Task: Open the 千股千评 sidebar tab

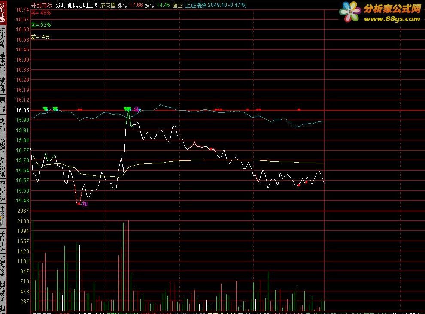Action: click(3, 241)
